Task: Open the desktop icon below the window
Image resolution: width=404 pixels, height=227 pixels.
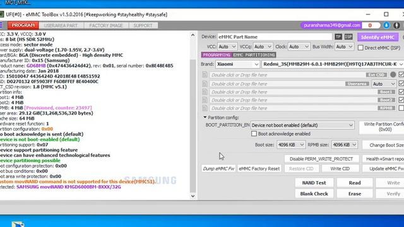Action: click(18, 224)
